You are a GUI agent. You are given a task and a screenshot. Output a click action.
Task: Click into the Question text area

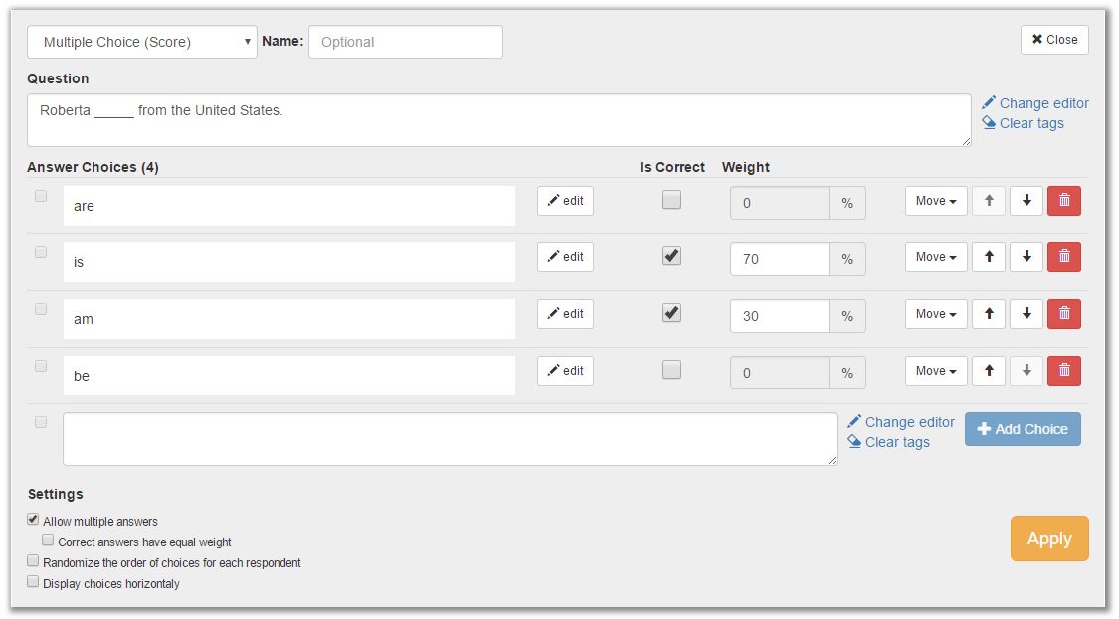[499, 120]
